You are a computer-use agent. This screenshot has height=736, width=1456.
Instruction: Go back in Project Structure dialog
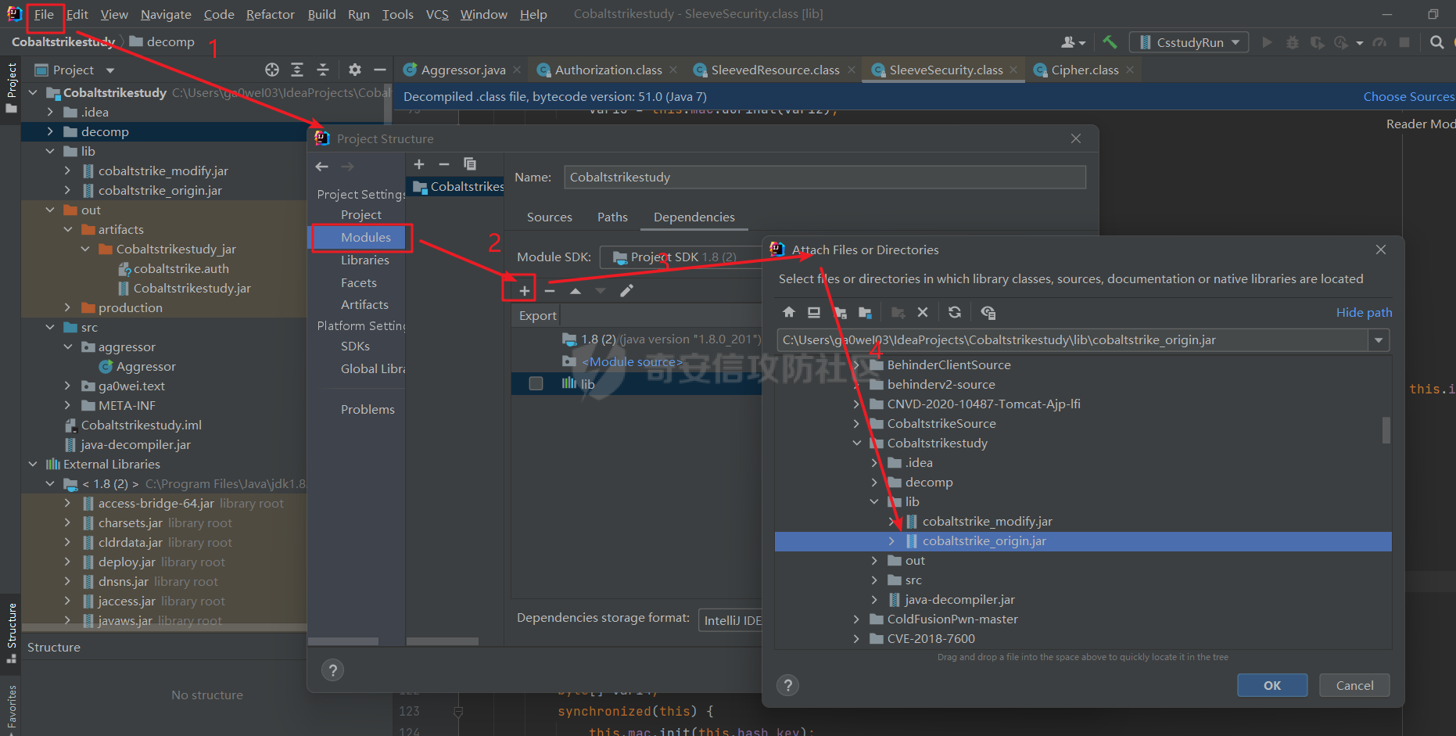click(321, 167)
